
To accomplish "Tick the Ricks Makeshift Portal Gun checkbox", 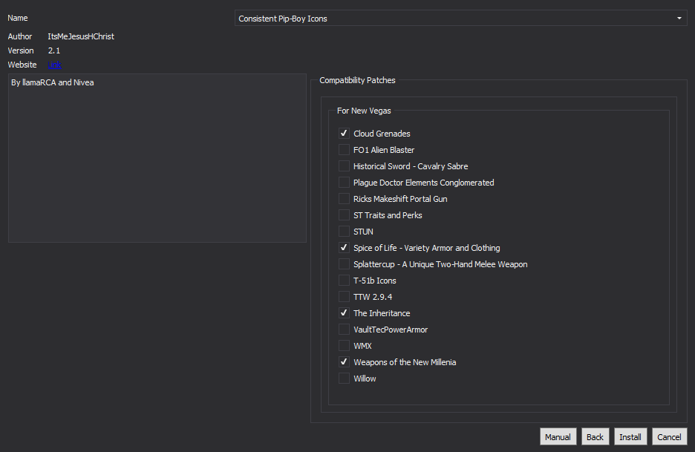I will point(344,199).
